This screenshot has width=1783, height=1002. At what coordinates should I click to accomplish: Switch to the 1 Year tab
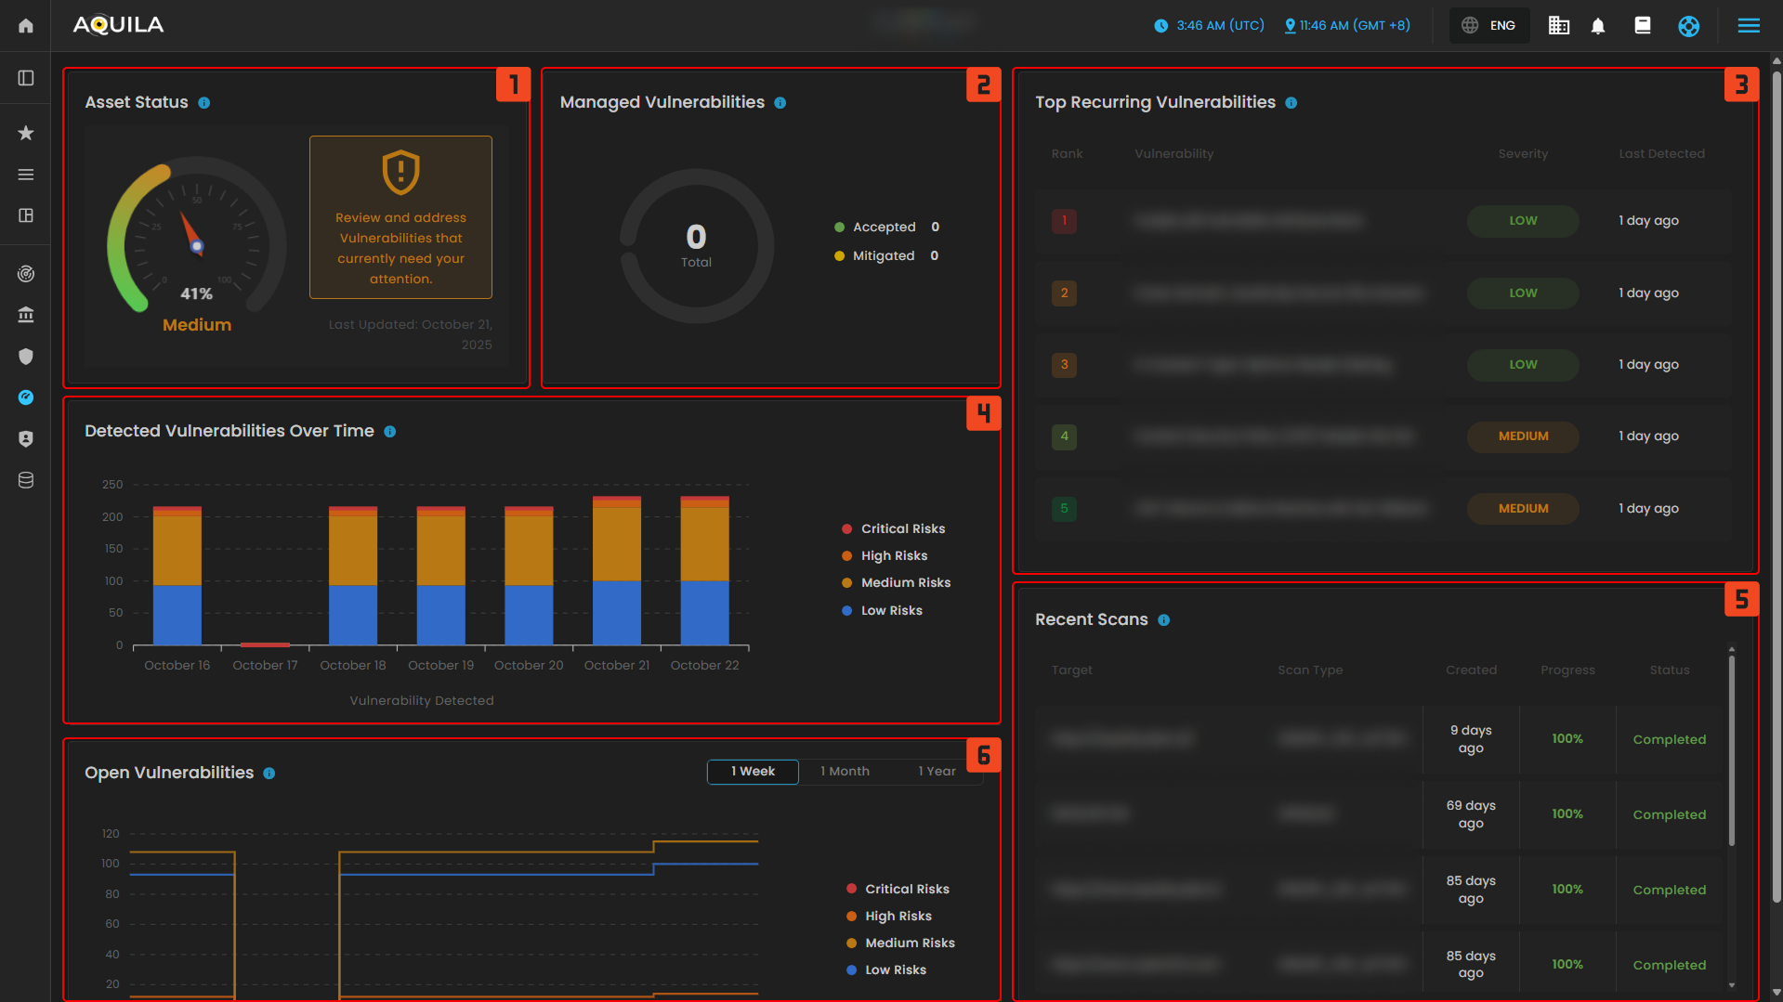(x=937, y=771)
